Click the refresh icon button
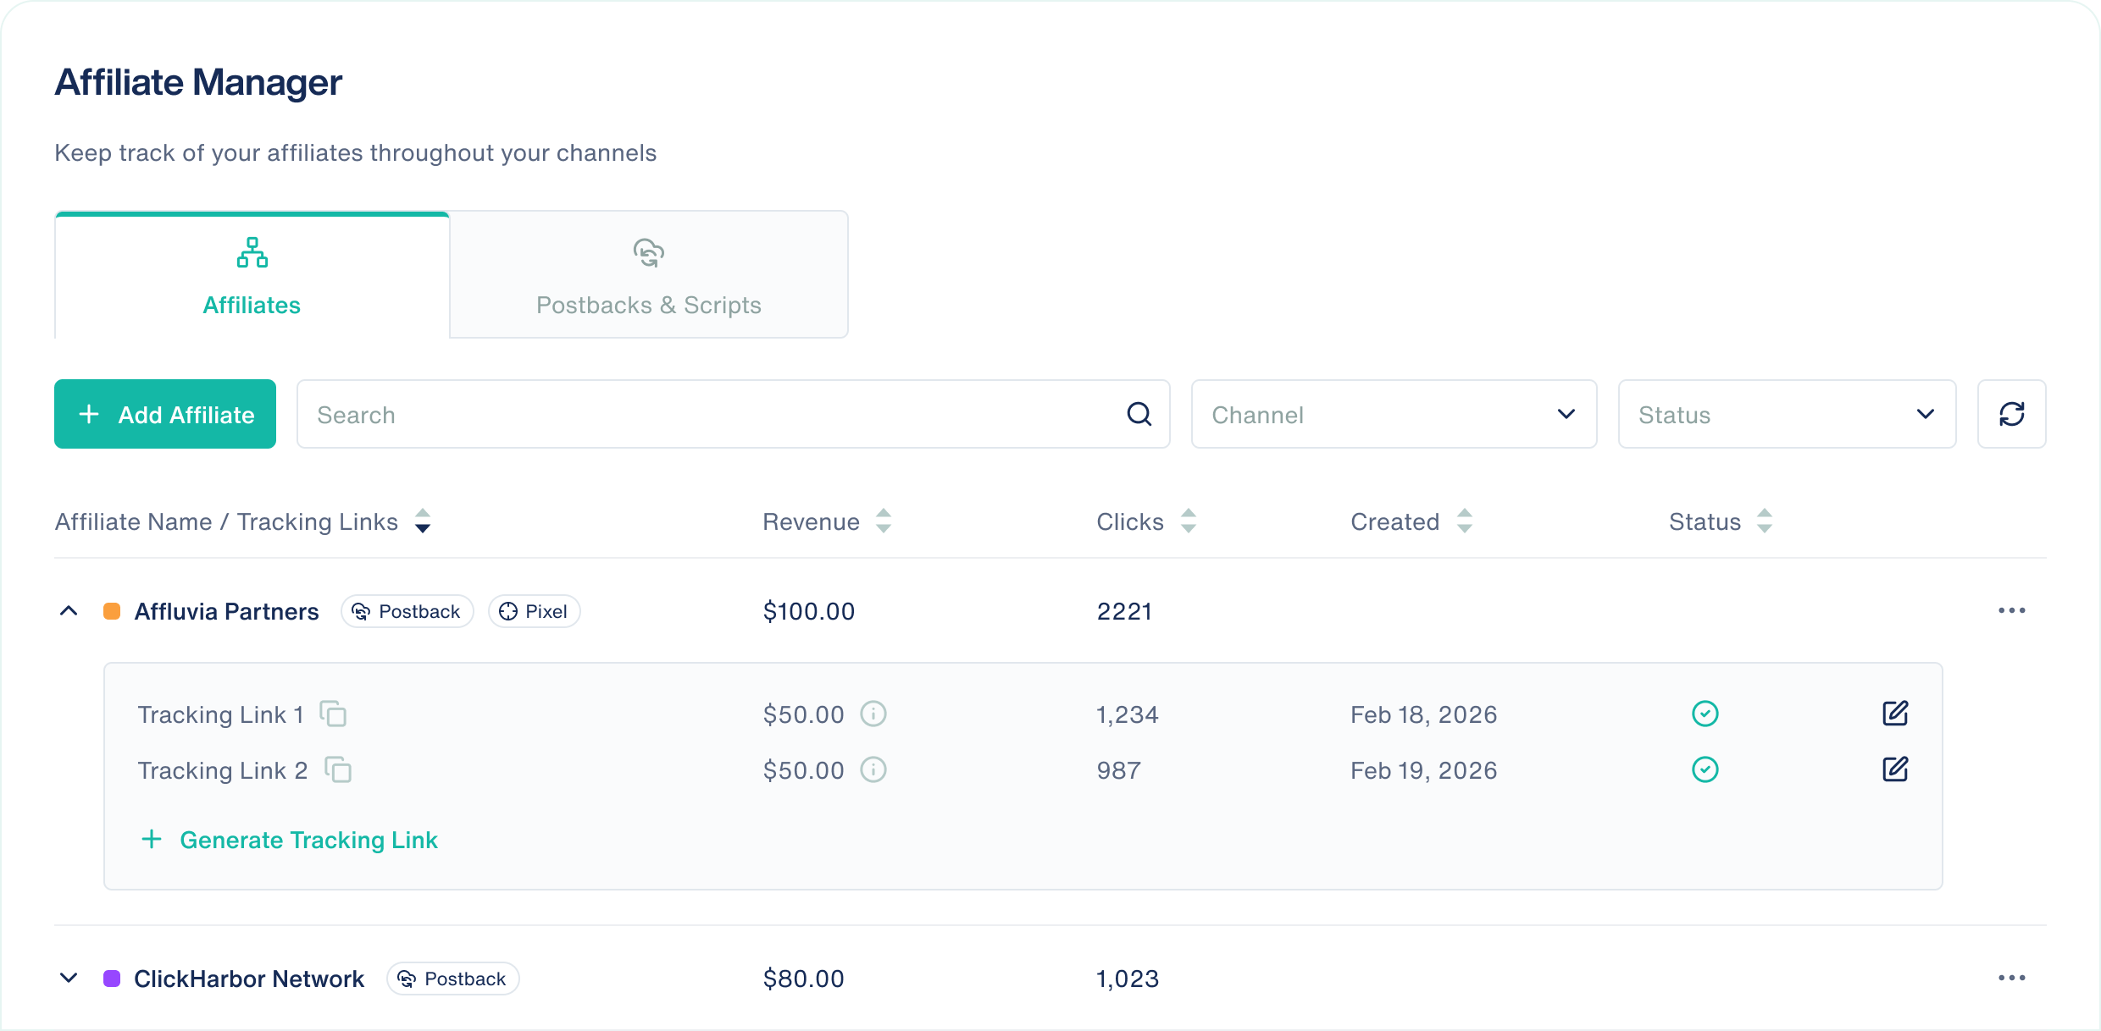 2011,414
